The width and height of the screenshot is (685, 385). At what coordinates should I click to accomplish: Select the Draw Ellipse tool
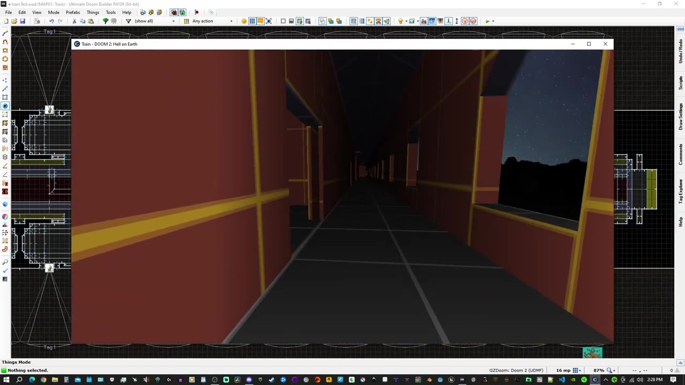[5, 59]
